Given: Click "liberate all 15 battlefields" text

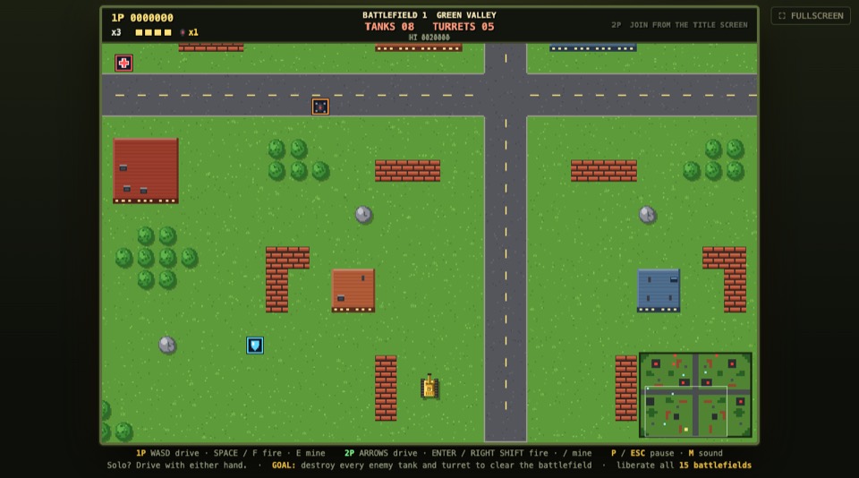Looking at the screenshot, I should coord(684,465).
